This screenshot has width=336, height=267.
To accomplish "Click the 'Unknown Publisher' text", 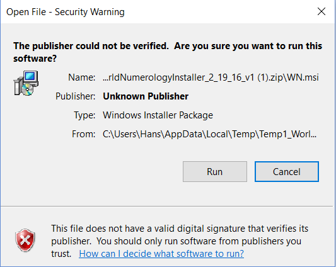I will (x=146, y=96).
